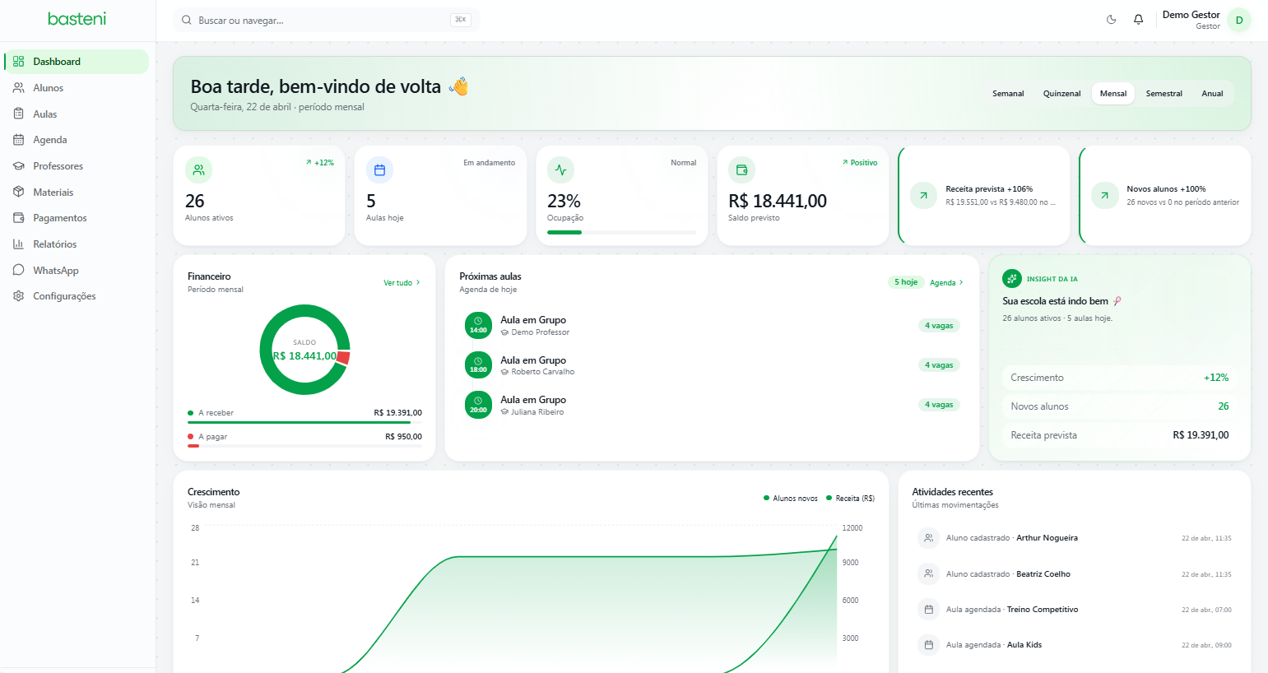1268x673 pixels.
Task: Switch period to Quinzenal
Action: (x=1061, y=94)
